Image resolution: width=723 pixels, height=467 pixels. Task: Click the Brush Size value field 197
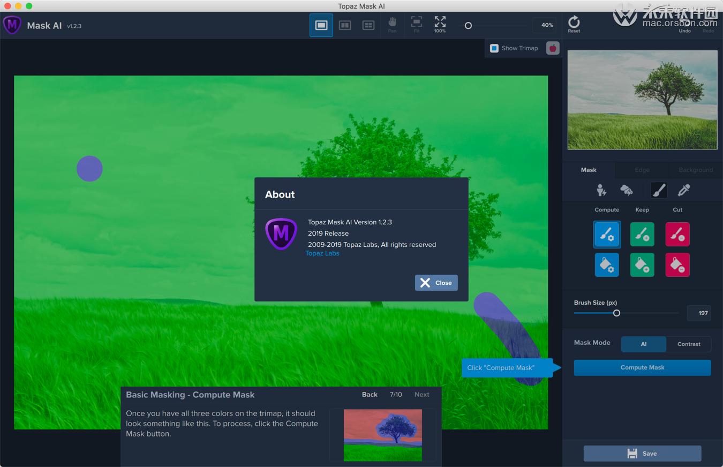pyautogui.click(x=699, y=313)
